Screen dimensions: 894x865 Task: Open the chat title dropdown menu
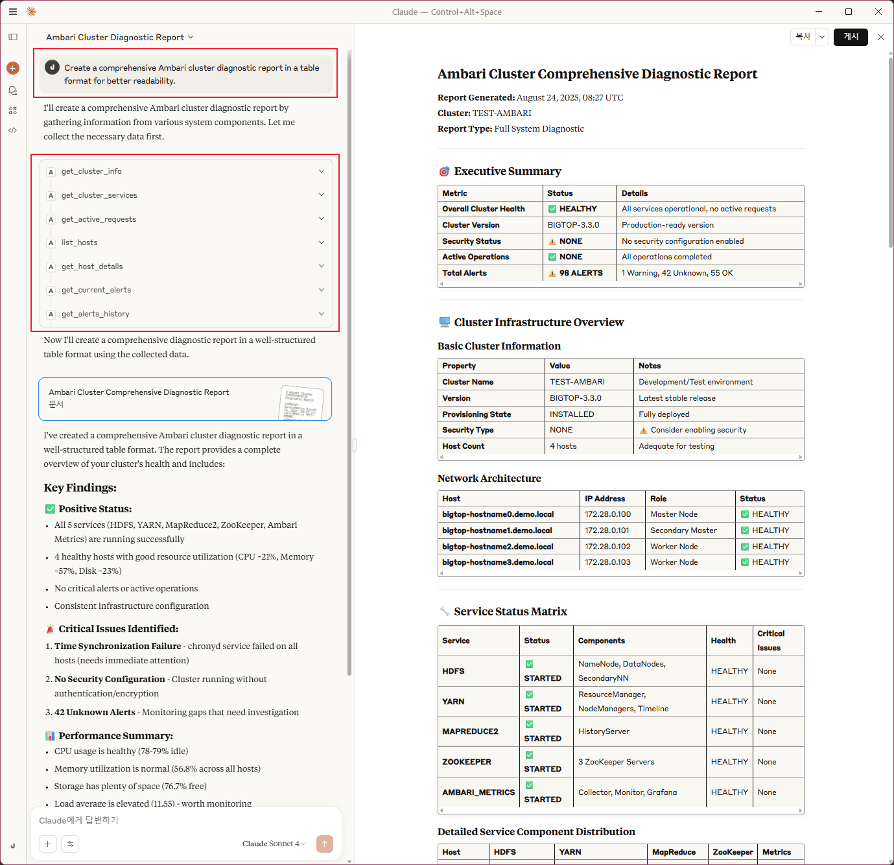click(120, 38)
